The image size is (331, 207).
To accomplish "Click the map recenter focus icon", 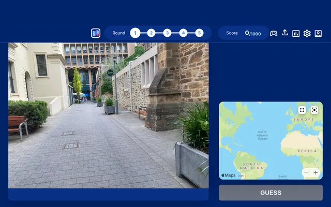I will click(x=314, y=110).
